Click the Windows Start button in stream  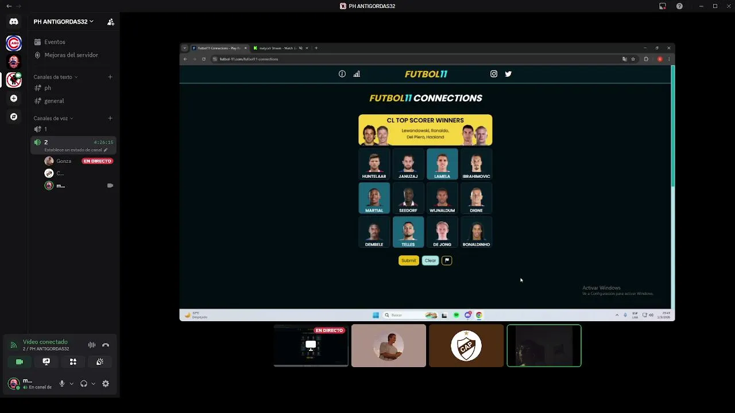(376, 315)
